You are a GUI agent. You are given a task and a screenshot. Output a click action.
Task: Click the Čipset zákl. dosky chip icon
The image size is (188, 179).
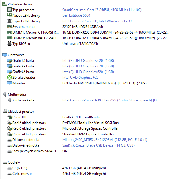[x=10, y=21]
